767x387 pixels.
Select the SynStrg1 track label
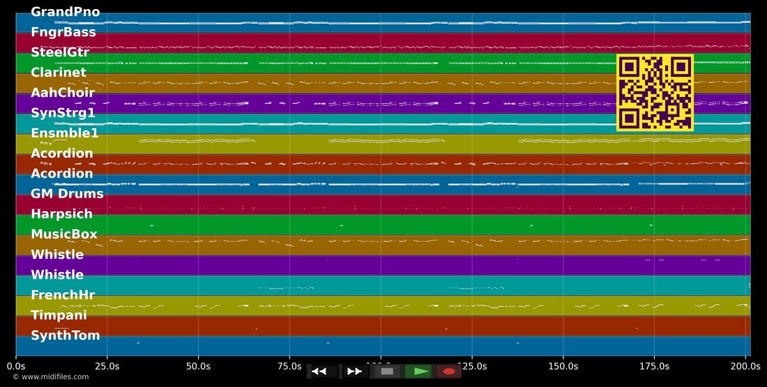point(63,113)
